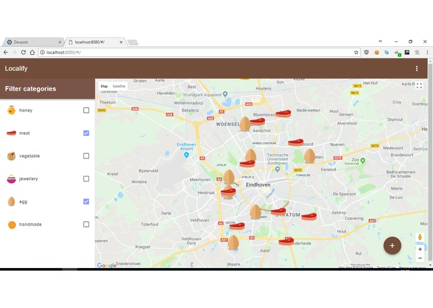Click the meat marker at Gestel
433x308 pixels.
point(237,226)
